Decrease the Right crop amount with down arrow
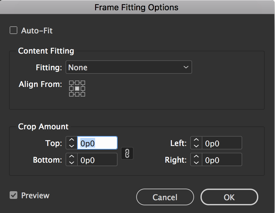This screenshot has width=275, height=213. click(196, 162)
